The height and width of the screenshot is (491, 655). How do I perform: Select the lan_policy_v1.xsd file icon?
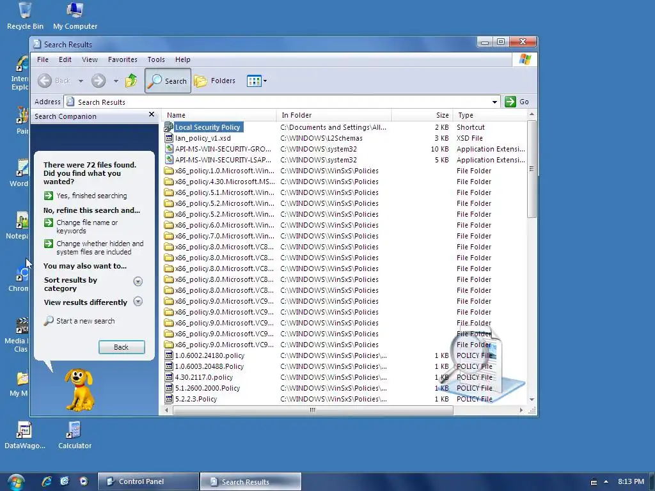[169, 138]
